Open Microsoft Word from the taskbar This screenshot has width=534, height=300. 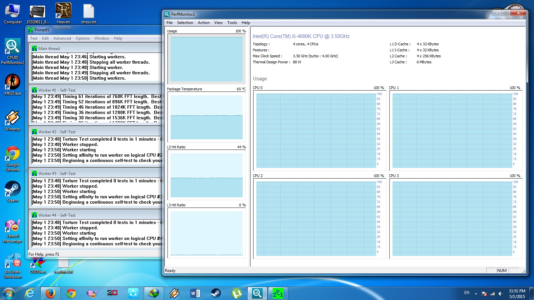tap(195, 293)
